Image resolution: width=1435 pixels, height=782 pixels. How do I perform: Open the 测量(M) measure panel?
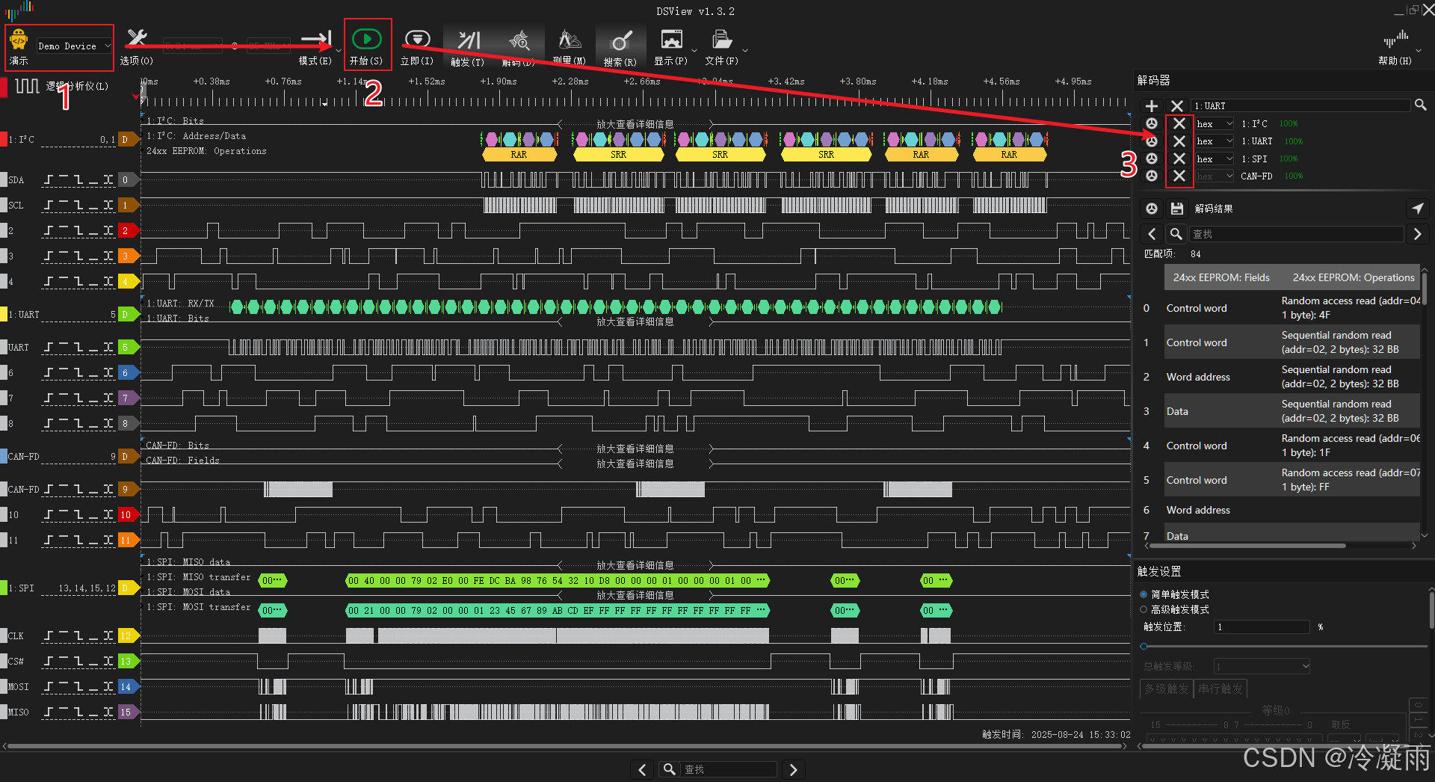[570, 46]
